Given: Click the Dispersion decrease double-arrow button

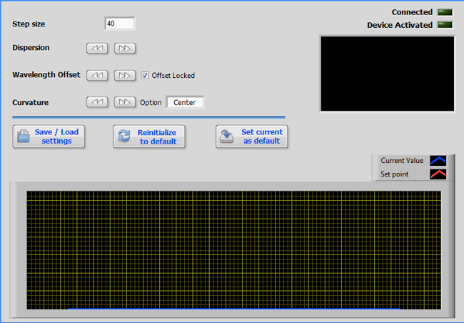Looking at the screenshot, I should (x=97, y=49).
